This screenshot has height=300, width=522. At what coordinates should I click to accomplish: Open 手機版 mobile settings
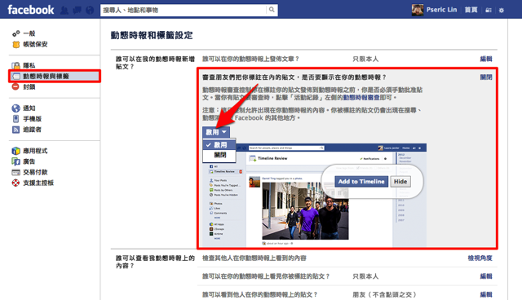point(33,119)
